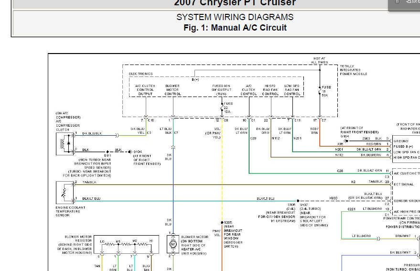Click the 'S107' splice label
420x271 pixels.
pos(304,205)
